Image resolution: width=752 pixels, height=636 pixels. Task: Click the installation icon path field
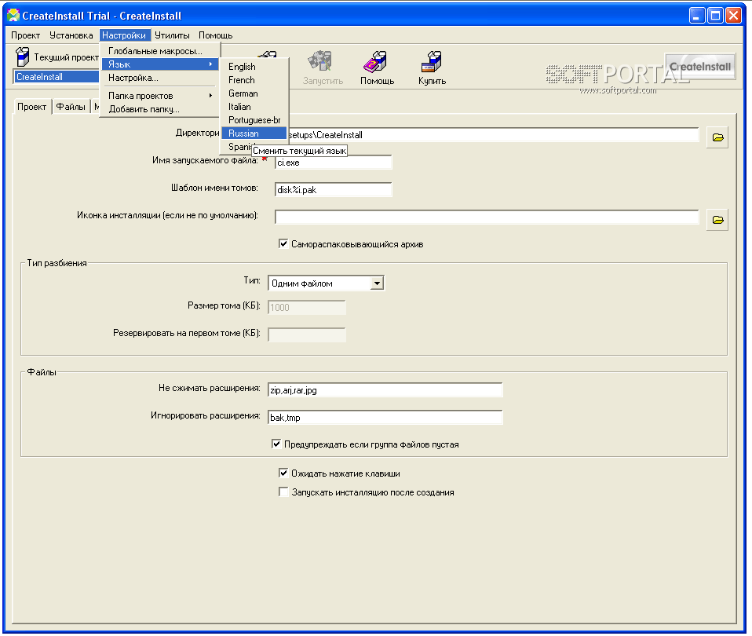(x=487, y=217)
